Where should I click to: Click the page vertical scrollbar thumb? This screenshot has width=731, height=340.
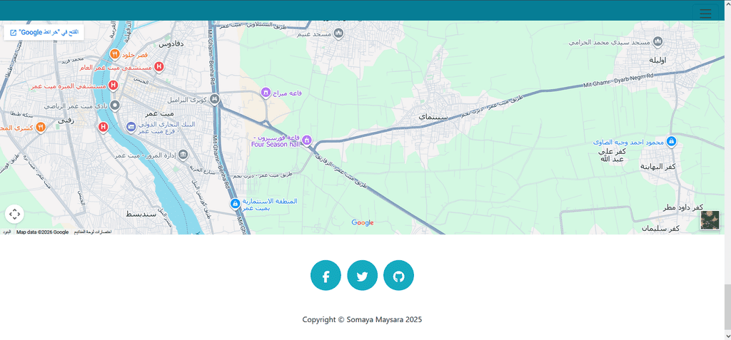[727, 307]
